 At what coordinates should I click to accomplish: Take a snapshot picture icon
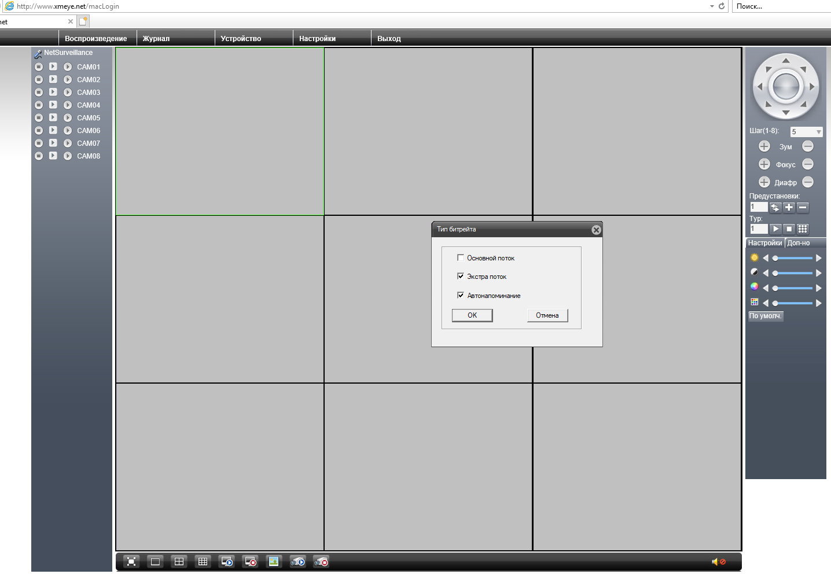point(274,561)
